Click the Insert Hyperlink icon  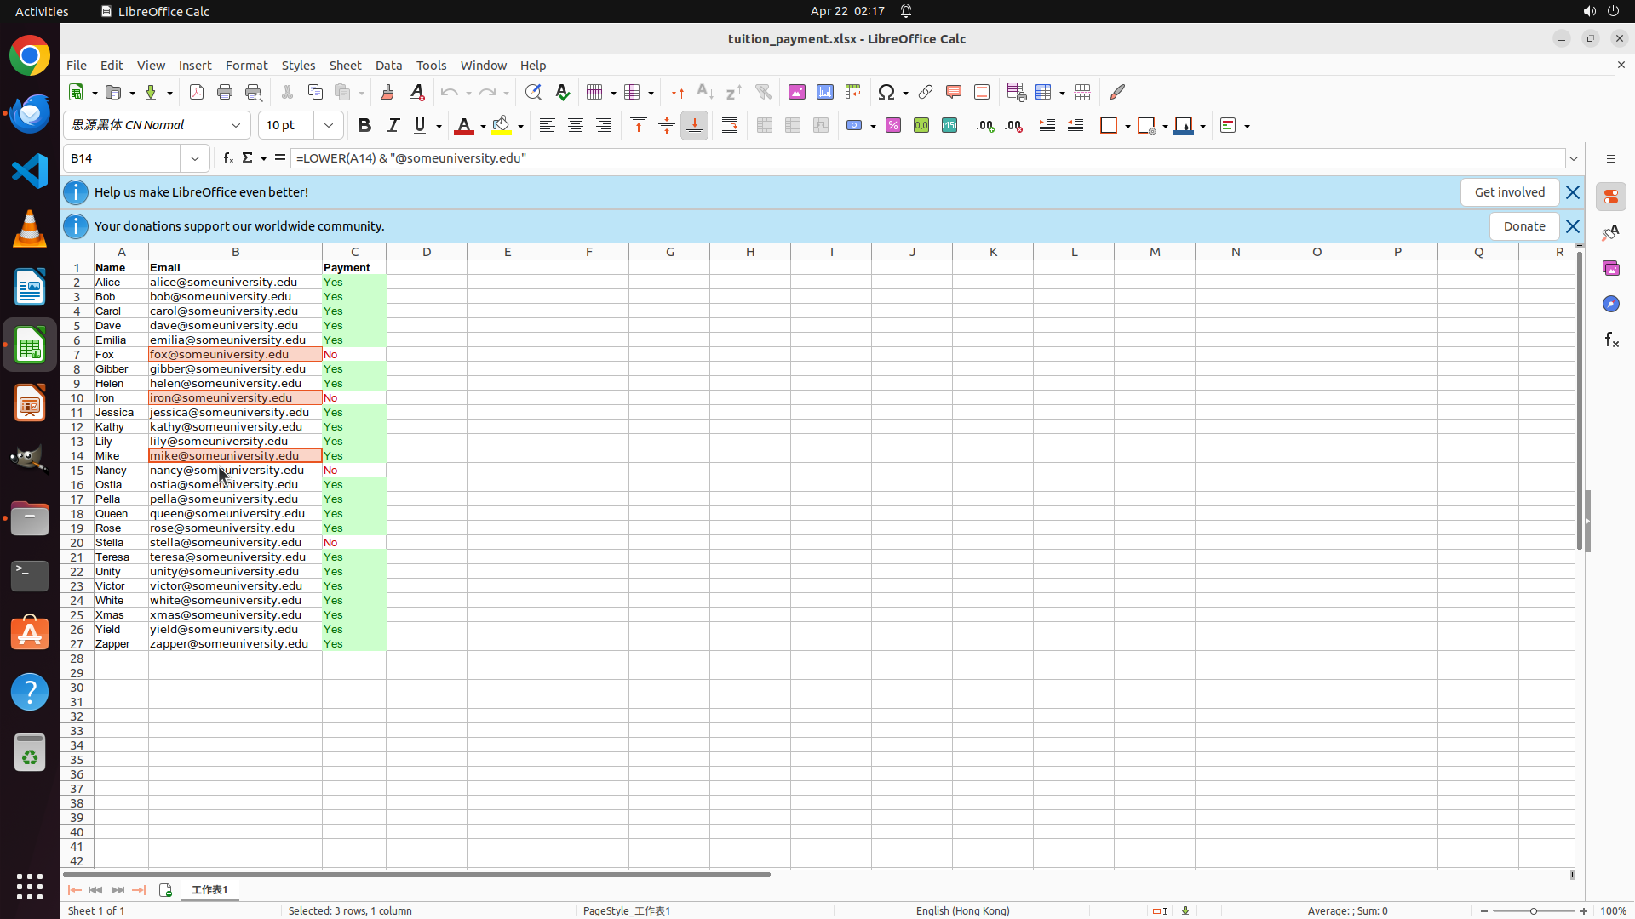926,92
